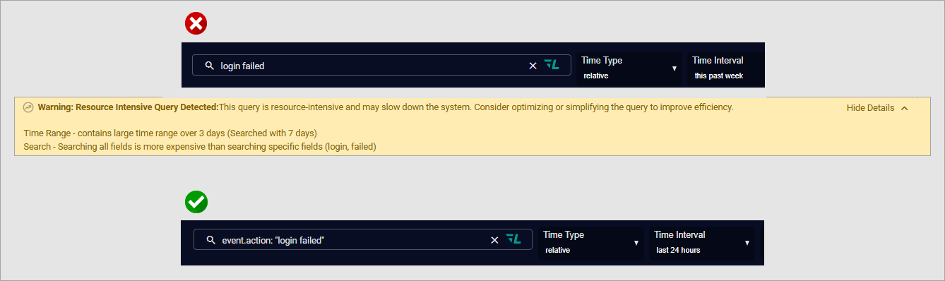Click the red X badge icon
The image size is (945, 281).
coord(196,24)
